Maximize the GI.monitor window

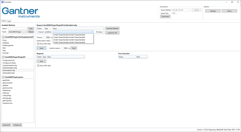(x=232, y=2)
